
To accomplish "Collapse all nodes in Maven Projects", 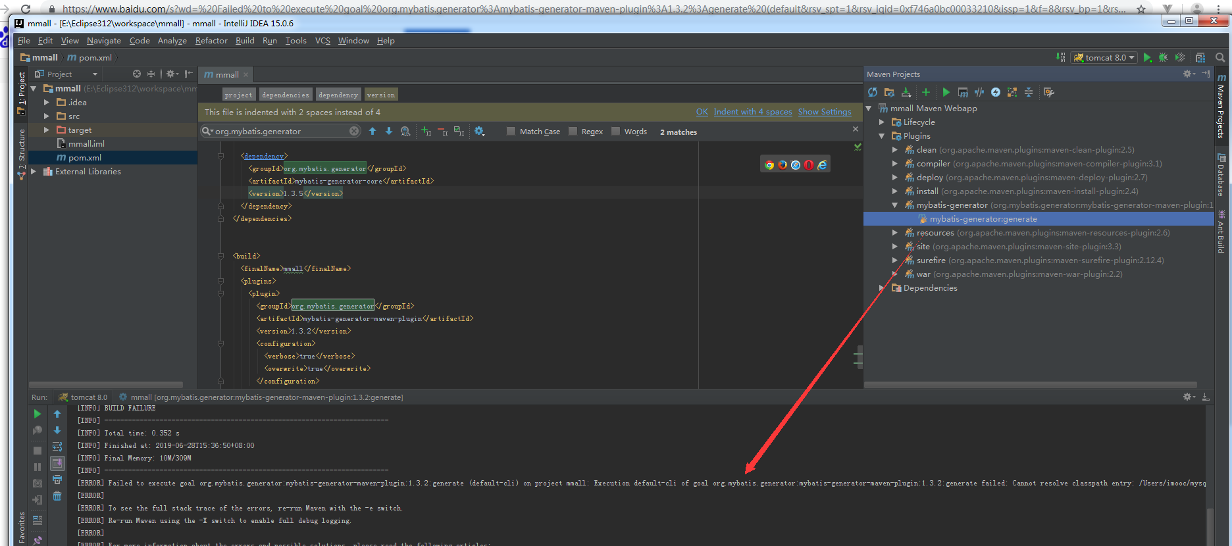I will tap(1029, 92).
